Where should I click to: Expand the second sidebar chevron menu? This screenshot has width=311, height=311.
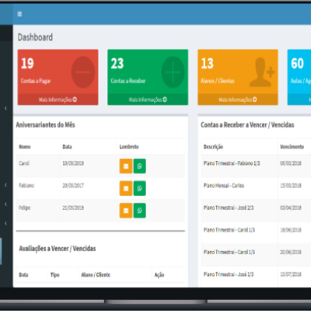pos(5,185)
